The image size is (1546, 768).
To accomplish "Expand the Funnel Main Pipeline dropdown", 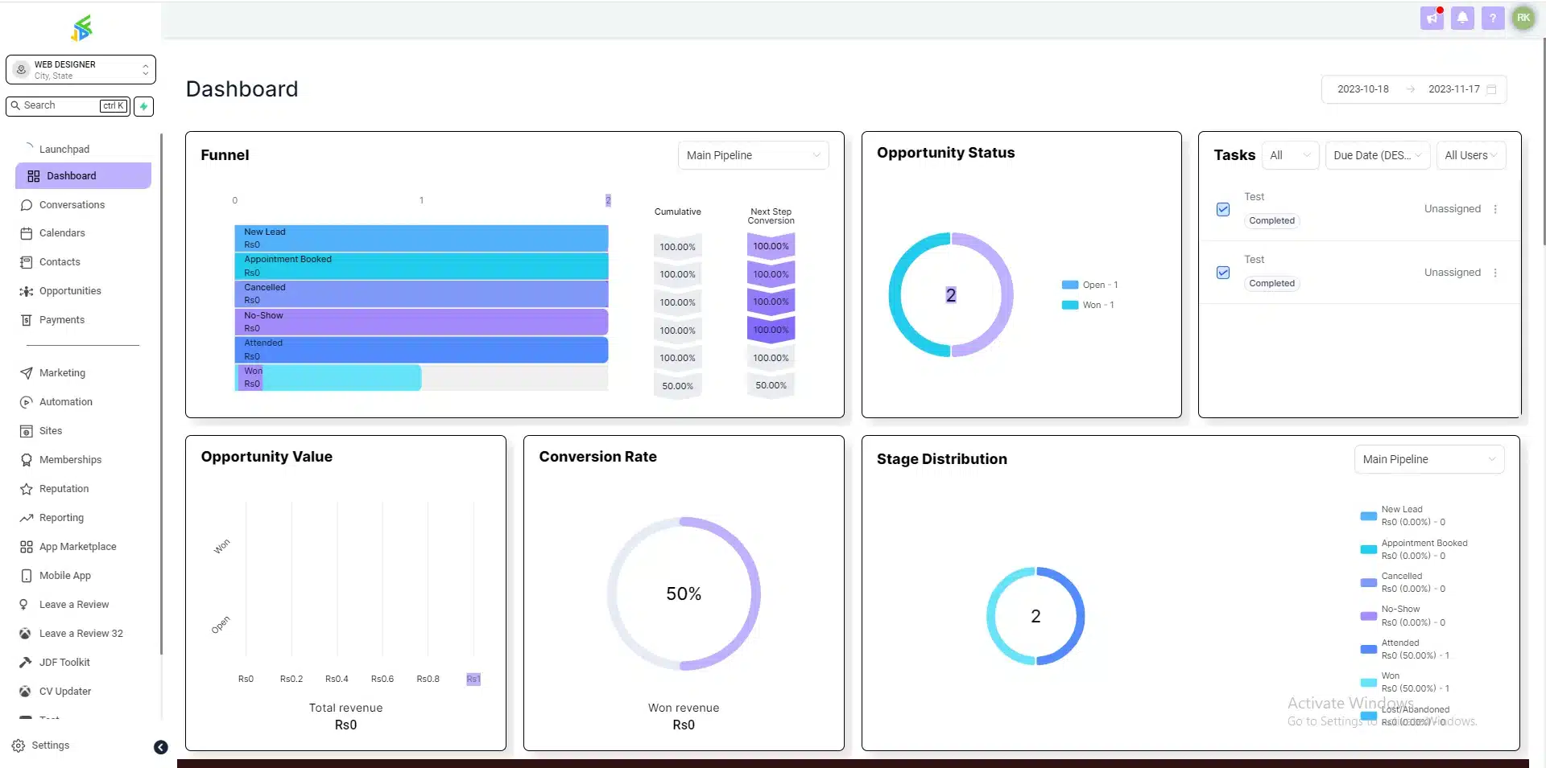I will (x=753, y=155).
